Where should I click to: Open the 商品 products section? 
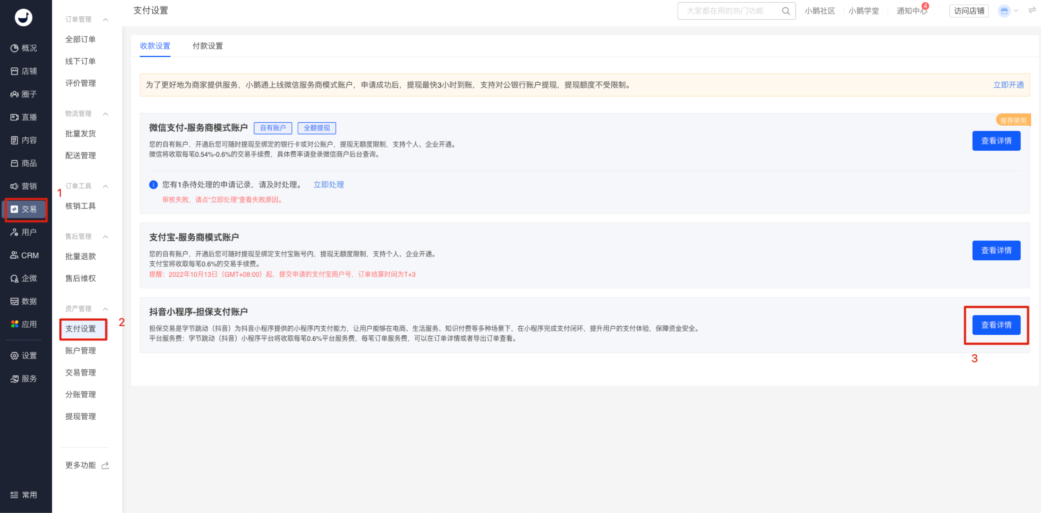click(x=24, y=163)
